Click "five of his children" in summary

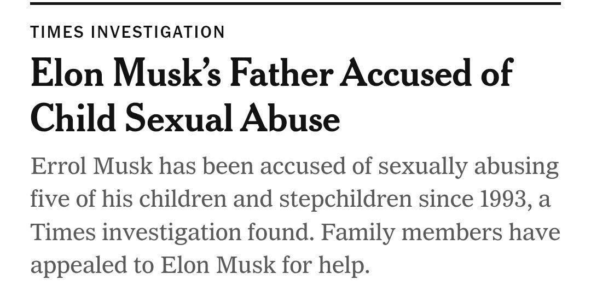129,199
